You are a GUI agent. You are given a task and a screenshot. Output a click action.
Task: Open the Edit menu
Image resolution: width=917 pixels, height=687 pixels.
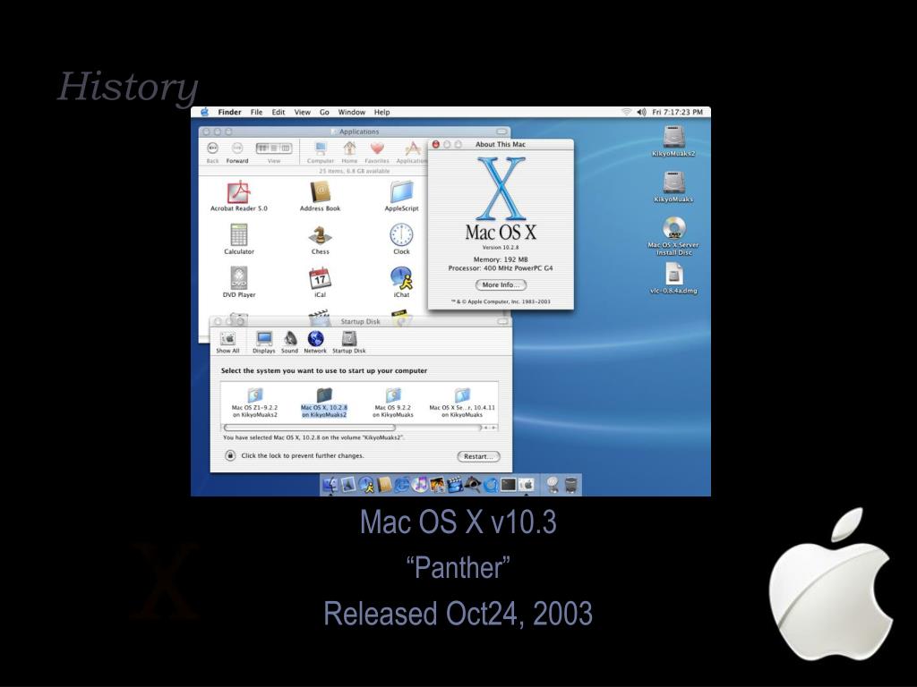pos(279,112)
